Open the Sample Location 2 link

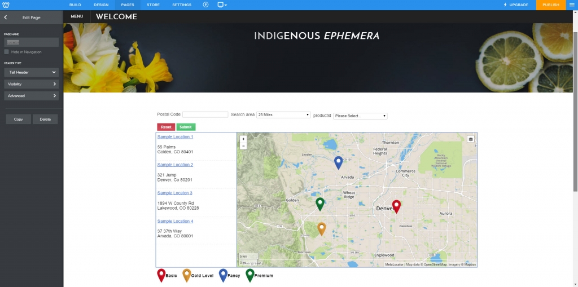coord(175,165)
